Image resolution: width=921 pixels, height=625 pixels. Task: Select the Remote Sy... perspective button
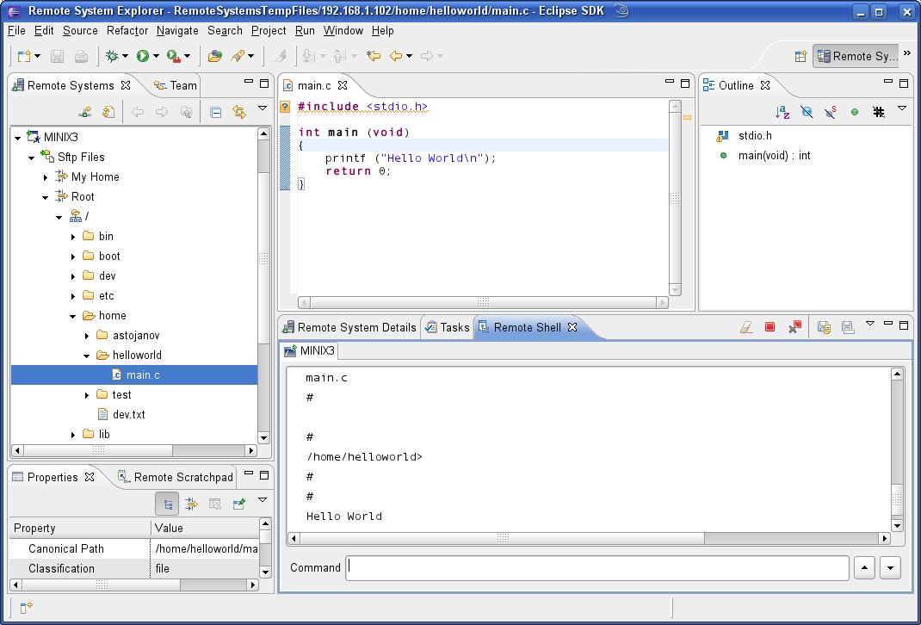(x=856, y=56)
